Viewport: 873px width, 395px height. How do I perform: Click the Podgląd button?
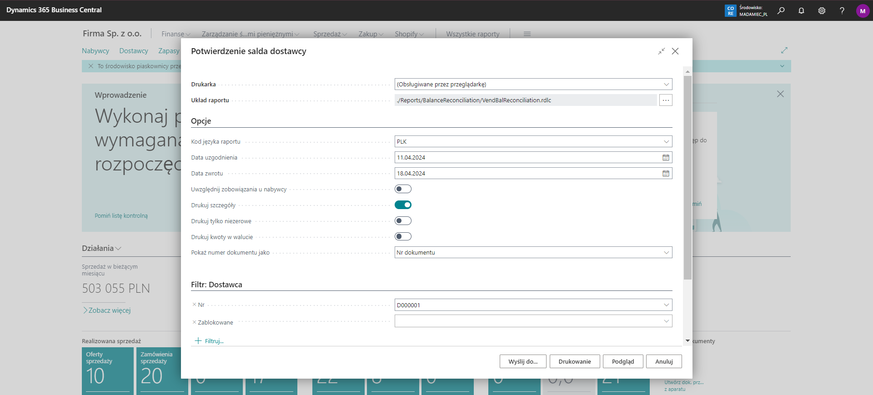click(623, 361)
